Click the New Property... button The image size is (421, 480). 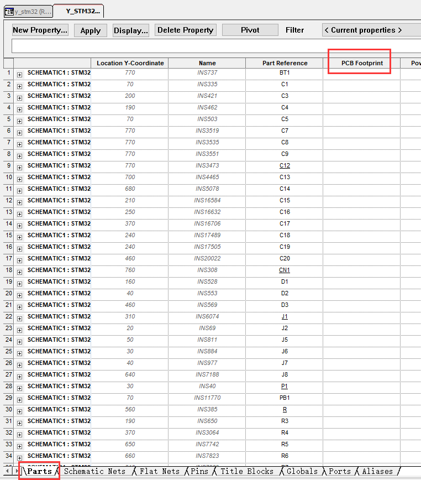[40, 30]
